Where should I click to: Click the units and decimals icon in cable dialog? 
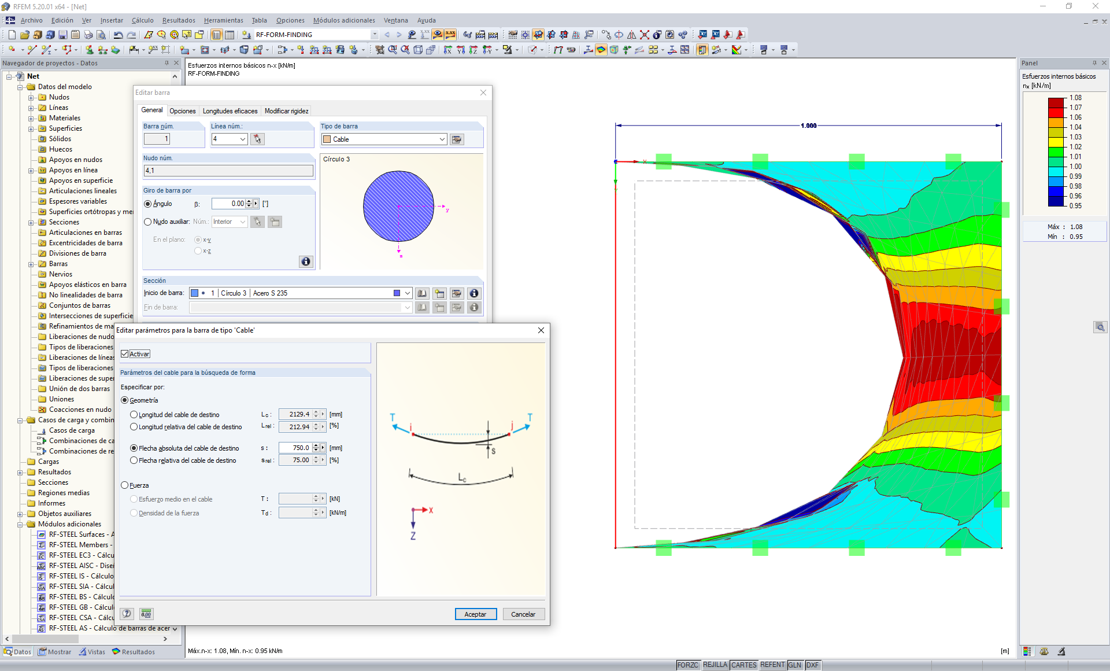tap(146, 614)
